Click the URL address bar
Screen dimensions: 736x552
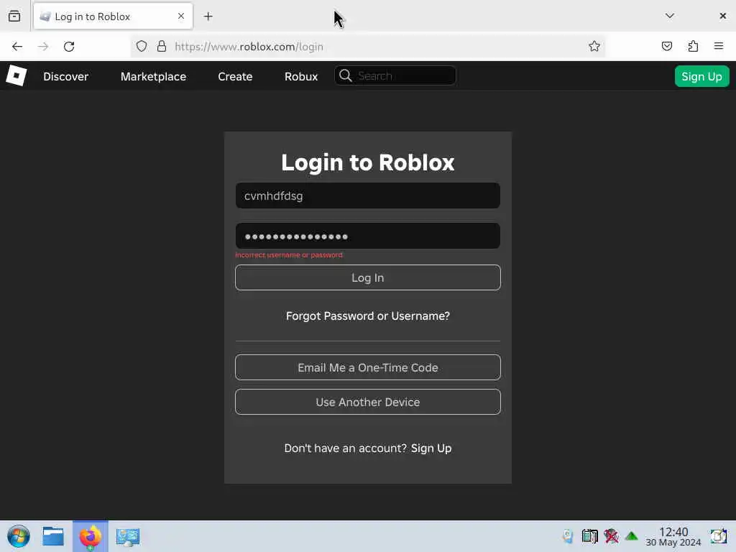[368, 47]
